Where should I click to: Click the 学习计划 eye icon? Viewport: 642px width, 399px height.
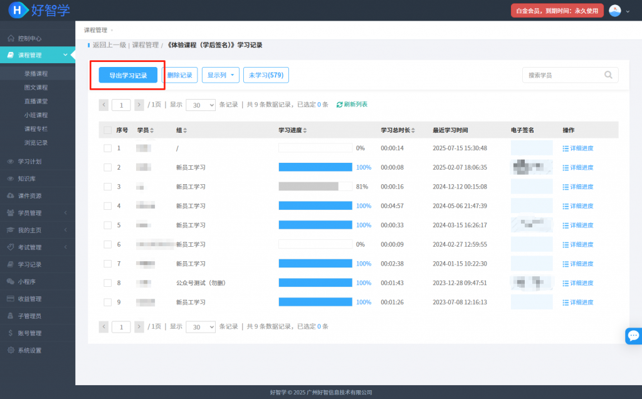click(x=11, y=162)
